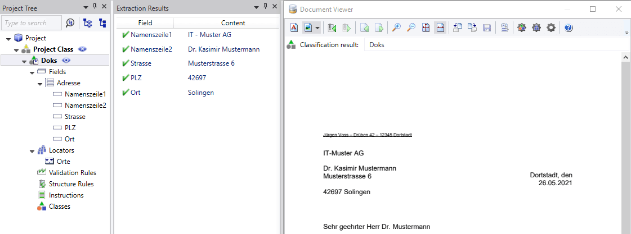Select the Orte locator item
The image size is (631, 234).
click(x=63, y=162)
